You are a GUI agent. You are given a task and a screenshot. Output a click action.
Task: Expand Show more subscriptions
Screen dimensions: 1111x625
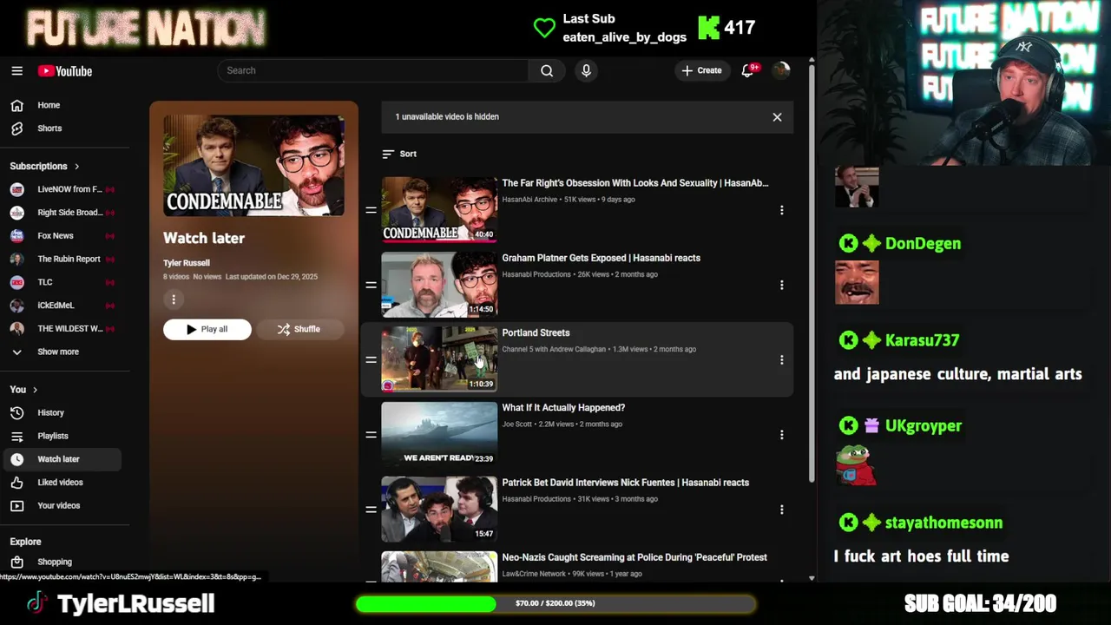[61, 352]
